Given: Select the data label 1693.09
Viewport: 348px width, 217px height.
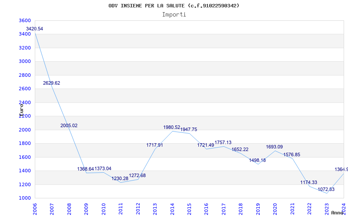Looking at the screenshot, I should pyautogui.click(x=274, y=147).
